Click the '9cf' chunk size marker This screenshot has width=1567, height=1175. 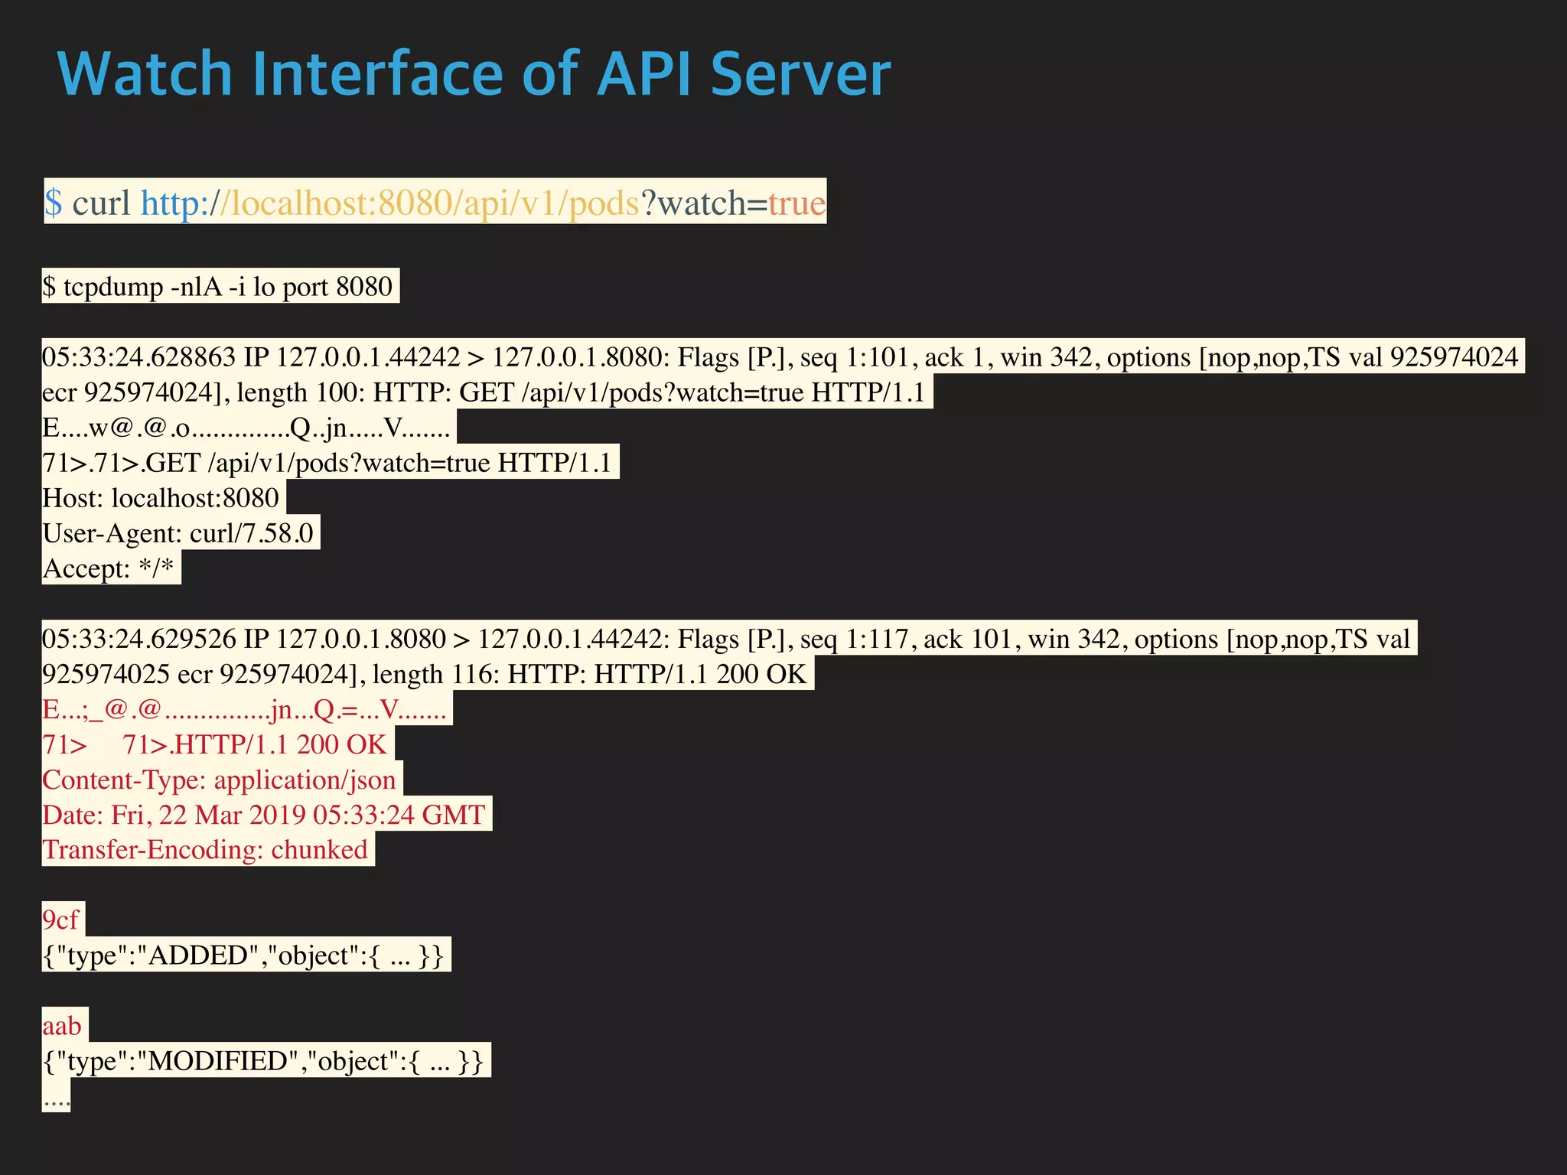tap(60, 920)
